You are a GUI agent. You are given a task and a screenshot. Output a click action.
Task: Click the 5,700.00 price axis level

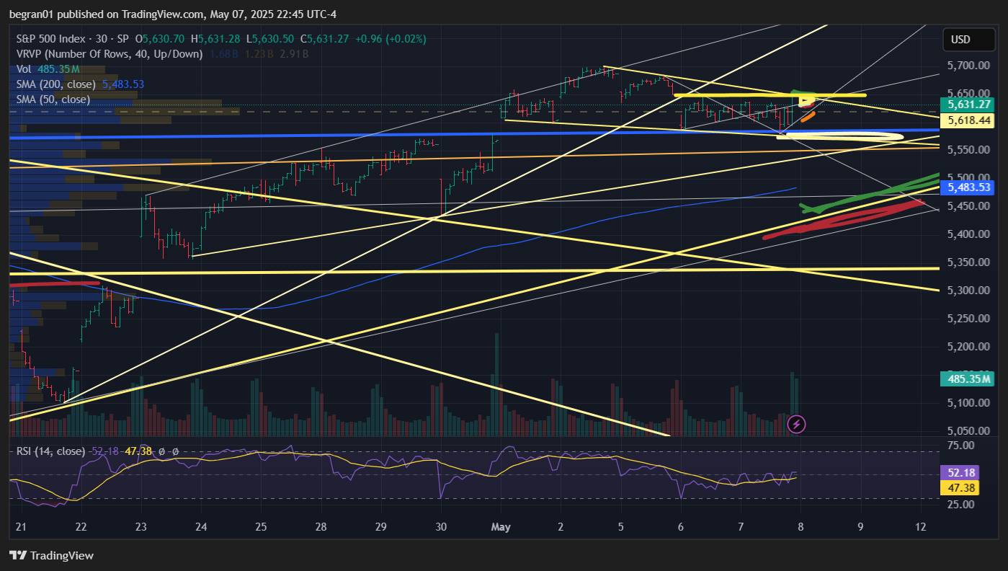tap(968, 66)
